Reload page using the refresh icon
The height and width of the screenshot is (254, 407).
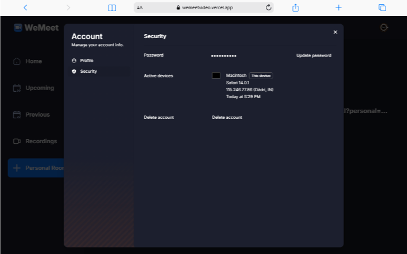pyautogui.click(x=268, y=8)
